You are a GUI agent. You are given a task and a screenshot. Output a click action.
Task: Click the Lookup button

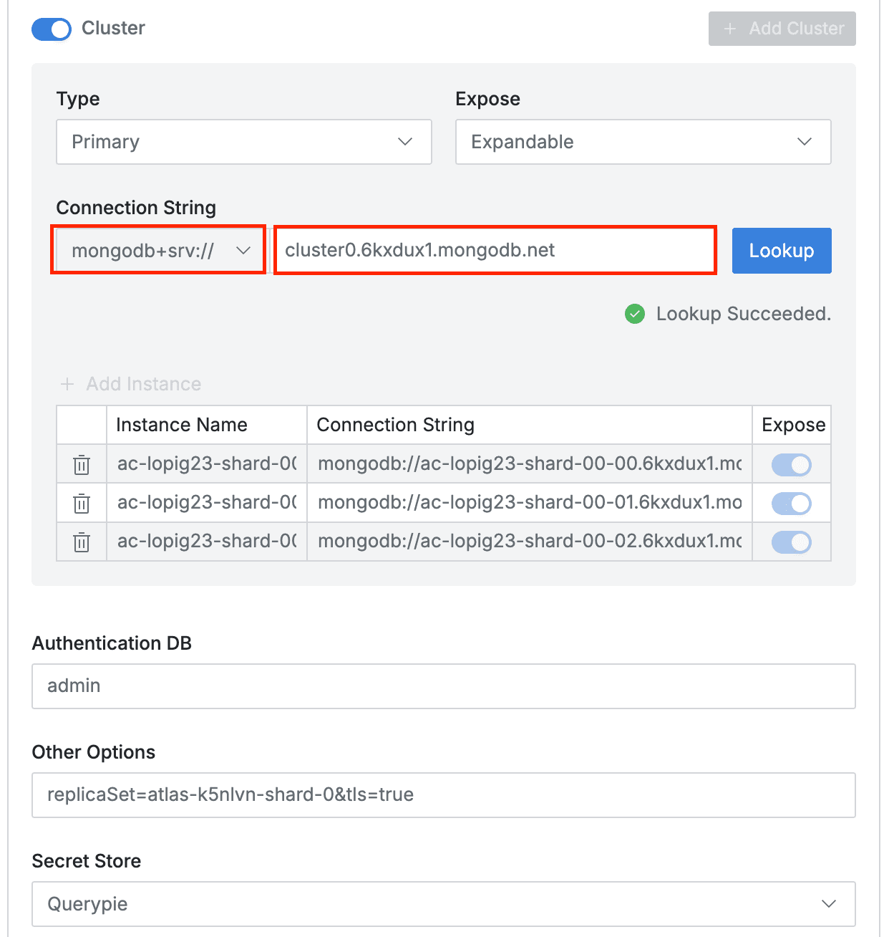pos(781,250)
